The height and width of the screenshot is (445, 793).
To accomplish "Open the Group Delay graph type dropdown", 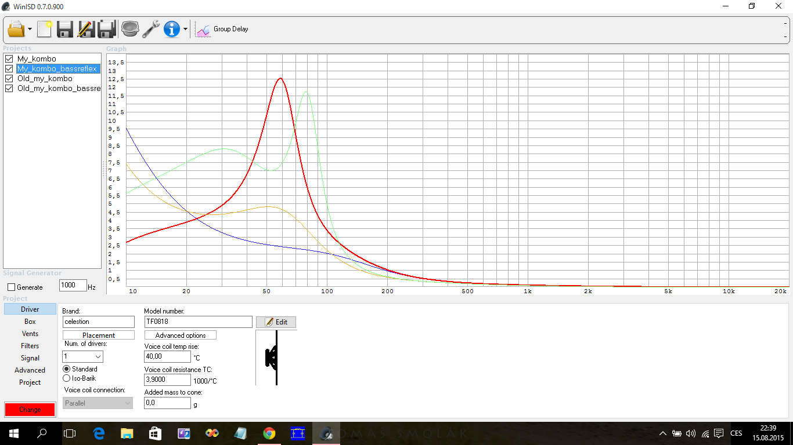I will pyautogui.click(x=224, y=29).
